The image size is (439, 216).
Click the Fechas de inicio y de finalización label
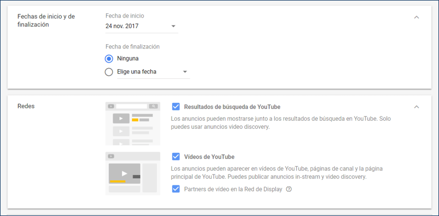(46, 20)
